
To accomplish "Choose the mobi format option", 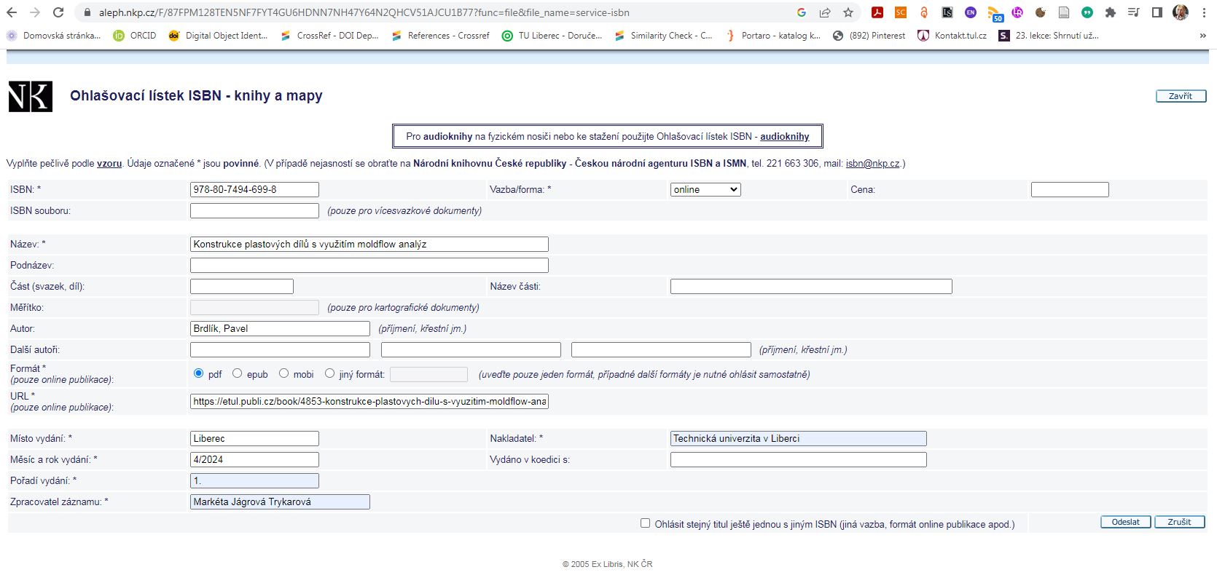I will pyautogui.click(x=284, y=373).
